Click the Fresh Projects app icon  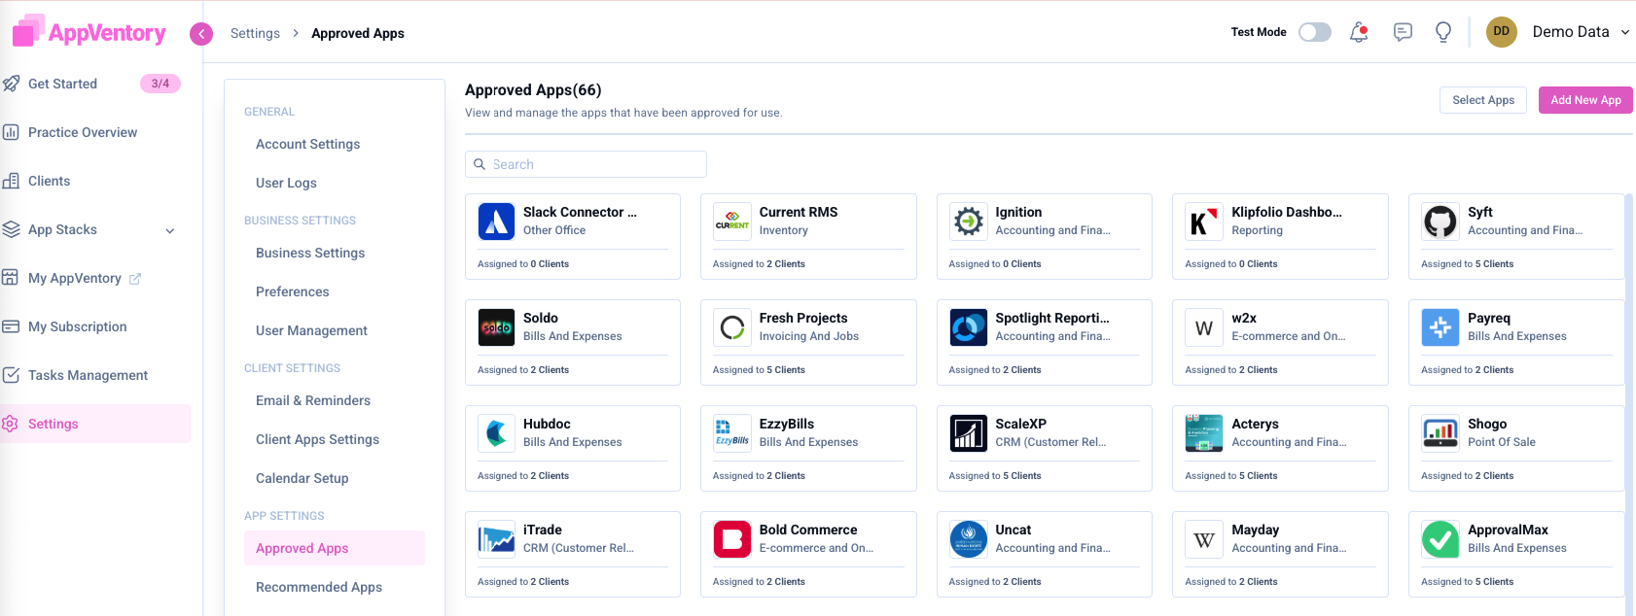tap(732, 327)
